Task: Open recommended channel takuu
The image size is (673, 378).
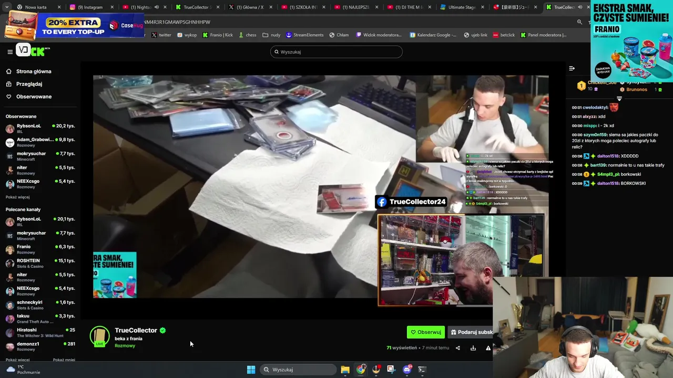Action: [40, 319]
